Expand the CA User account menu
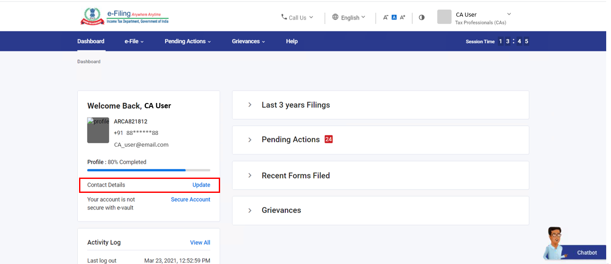This screenshot has width=611, height=264. tap(509, 14)
